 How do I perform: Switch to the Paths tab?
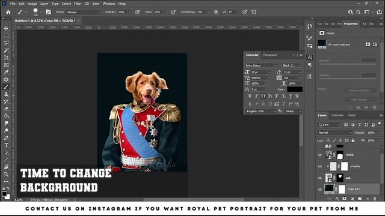point(351,115)
